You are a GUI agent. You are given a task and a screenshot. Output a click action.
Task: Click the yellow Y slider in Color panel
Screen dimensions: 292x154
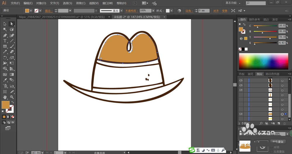point(265,37)
